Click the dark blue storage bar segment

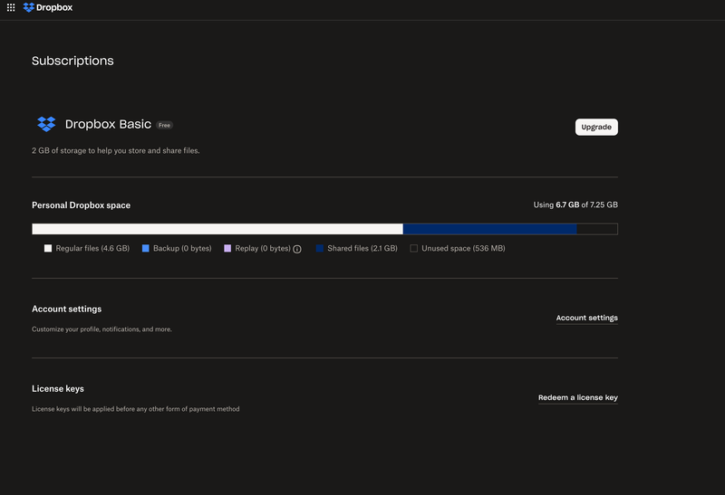coord(489,229)
